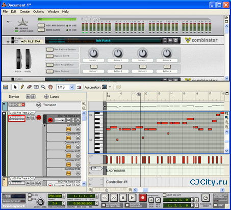The height and width of the screenshot is (210, 231).
Task: Open the Automation dropdown arrow
Action: (110, 87)
